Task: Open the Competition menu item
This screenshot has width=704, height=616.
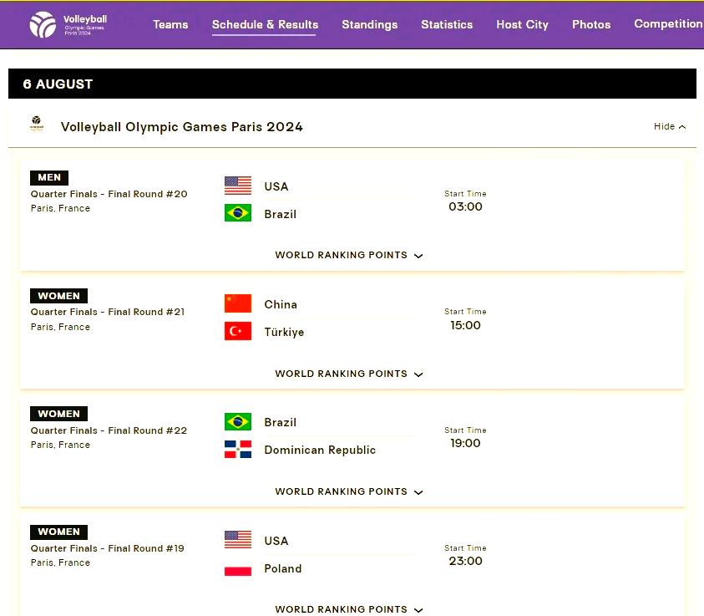Action: (x=669, y=23)
